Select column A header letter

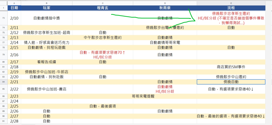(14, 3)
